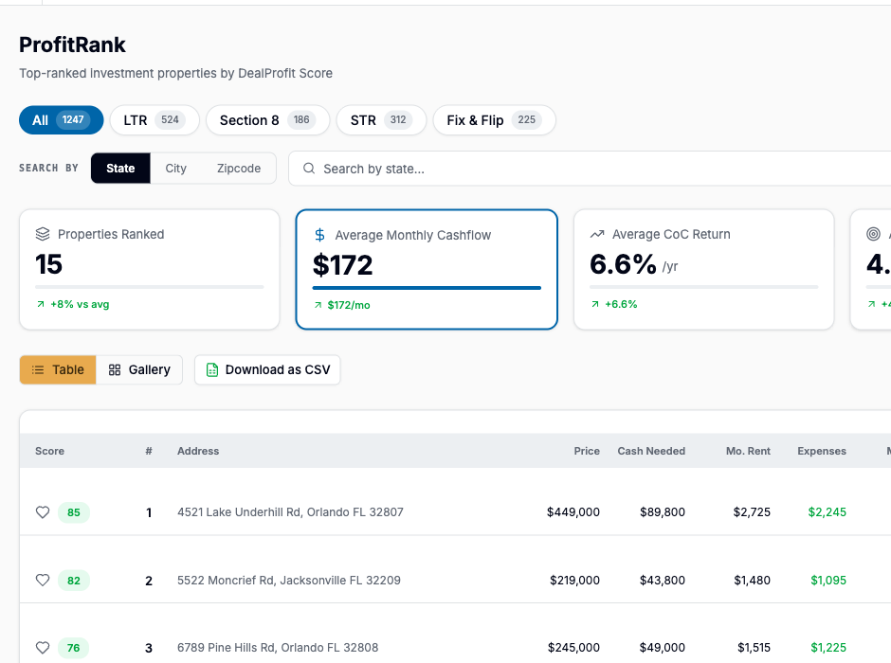Switch search mode to Zipcode
The image size is (891, 663).
(238, 168)
